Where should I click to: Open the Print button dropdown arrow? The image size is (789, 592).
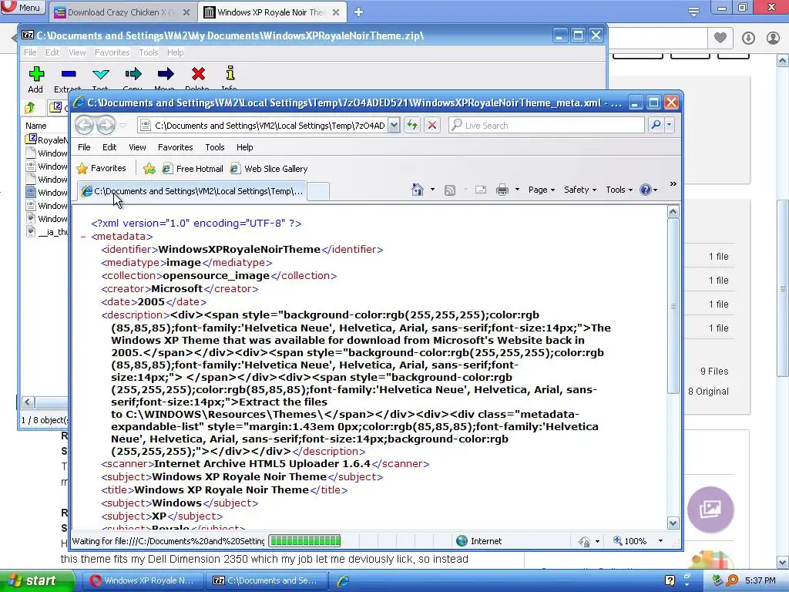[517, 190]
